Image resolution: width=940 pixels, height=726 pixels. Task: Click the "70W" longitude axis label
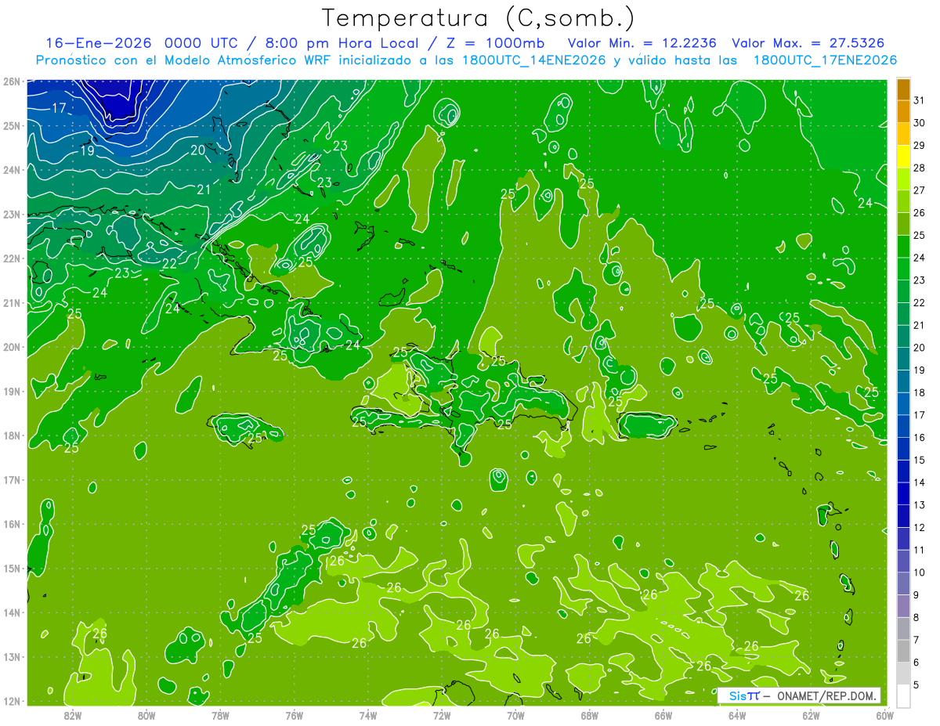(515, 714)
